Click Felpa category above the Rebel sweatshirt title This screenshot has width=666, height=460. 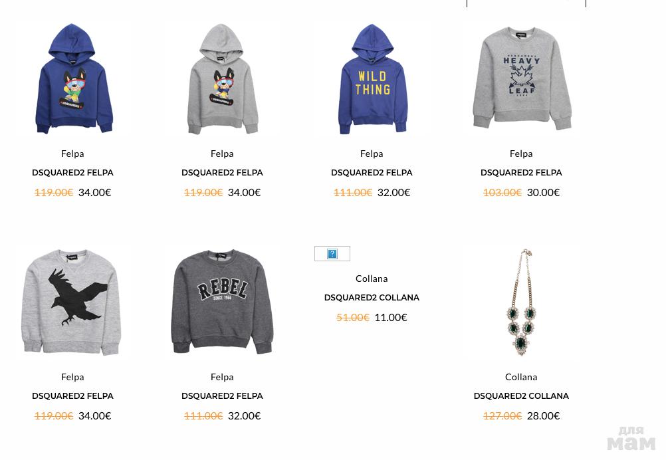click(222, 377)
